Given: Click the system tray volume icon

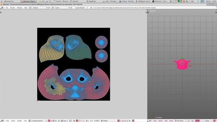Looking at the screenshot, I should (x=192, y=1).
